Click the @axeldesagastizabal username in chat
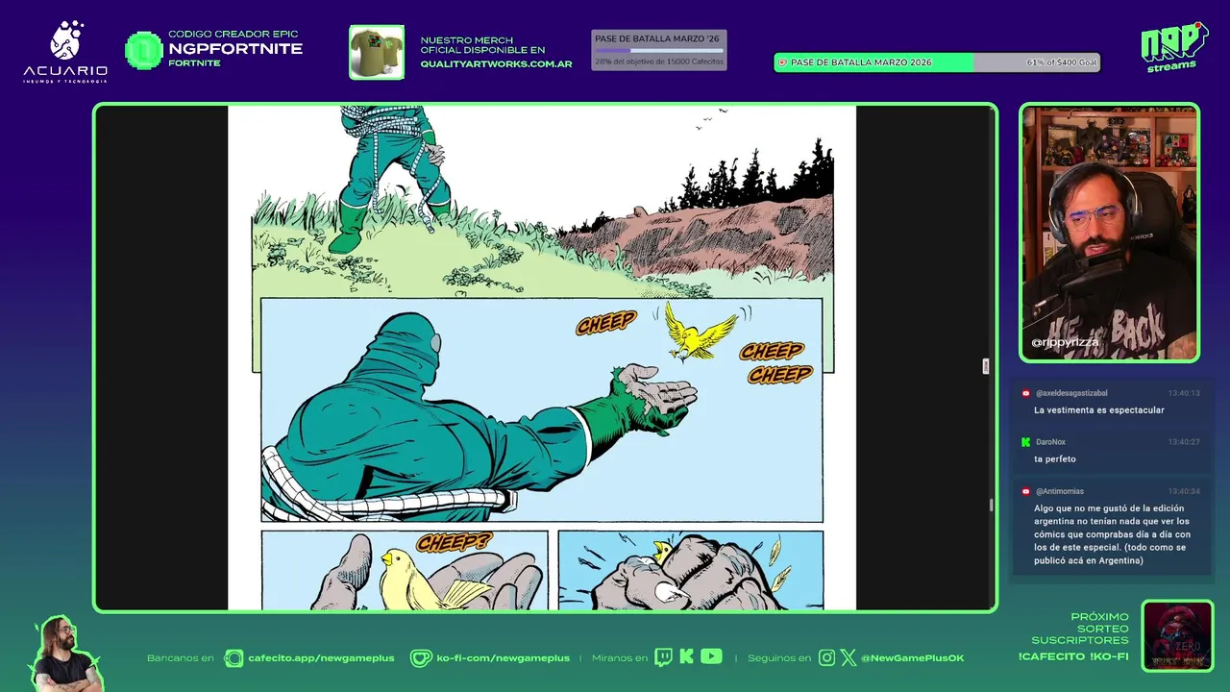This screenshot has width=1230, height=692. 1071,393
